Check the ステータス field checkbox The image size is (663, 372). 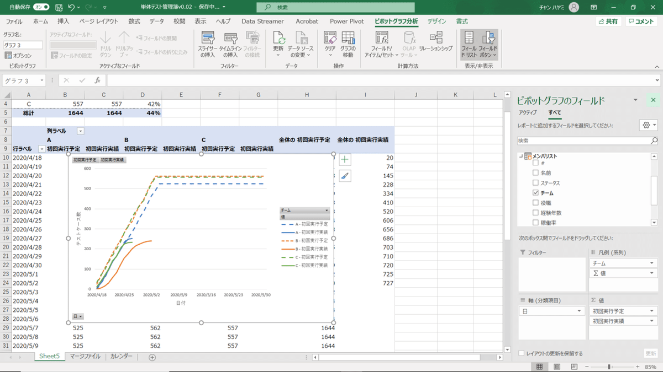pos(535,183)
